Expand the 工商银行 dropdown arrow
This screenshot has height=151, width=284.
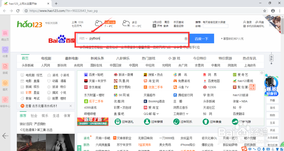tap(187, 114)
